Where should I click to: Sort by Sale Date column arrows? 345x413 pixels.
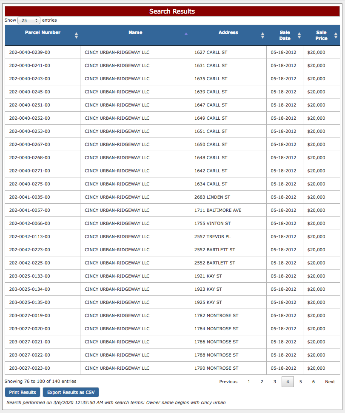pyautogui.click(x=299, y=35)
